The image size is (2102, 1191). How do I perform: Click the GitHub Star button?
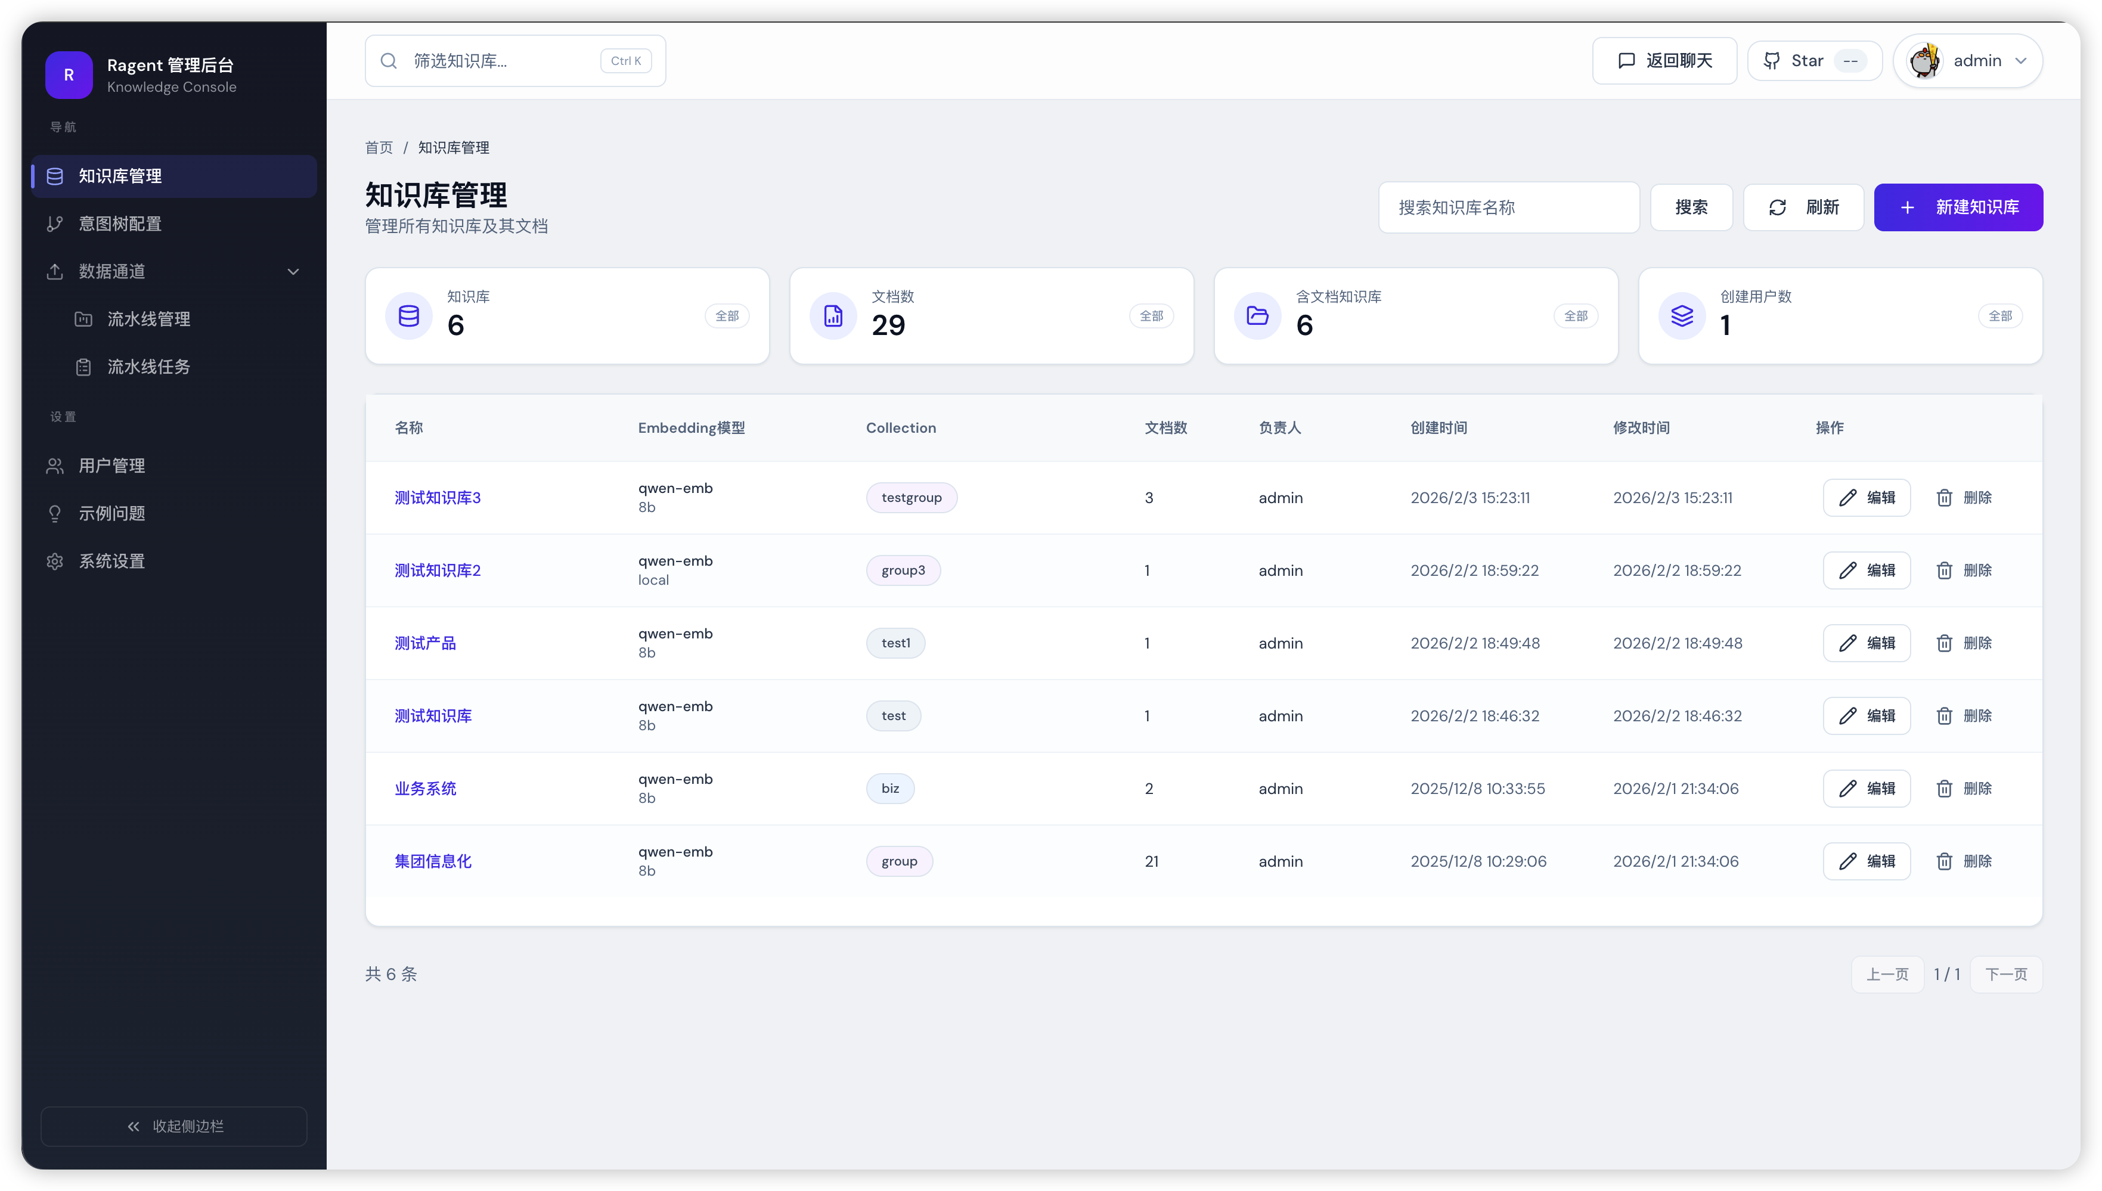pyautogui.click(x=1814, y=61)
